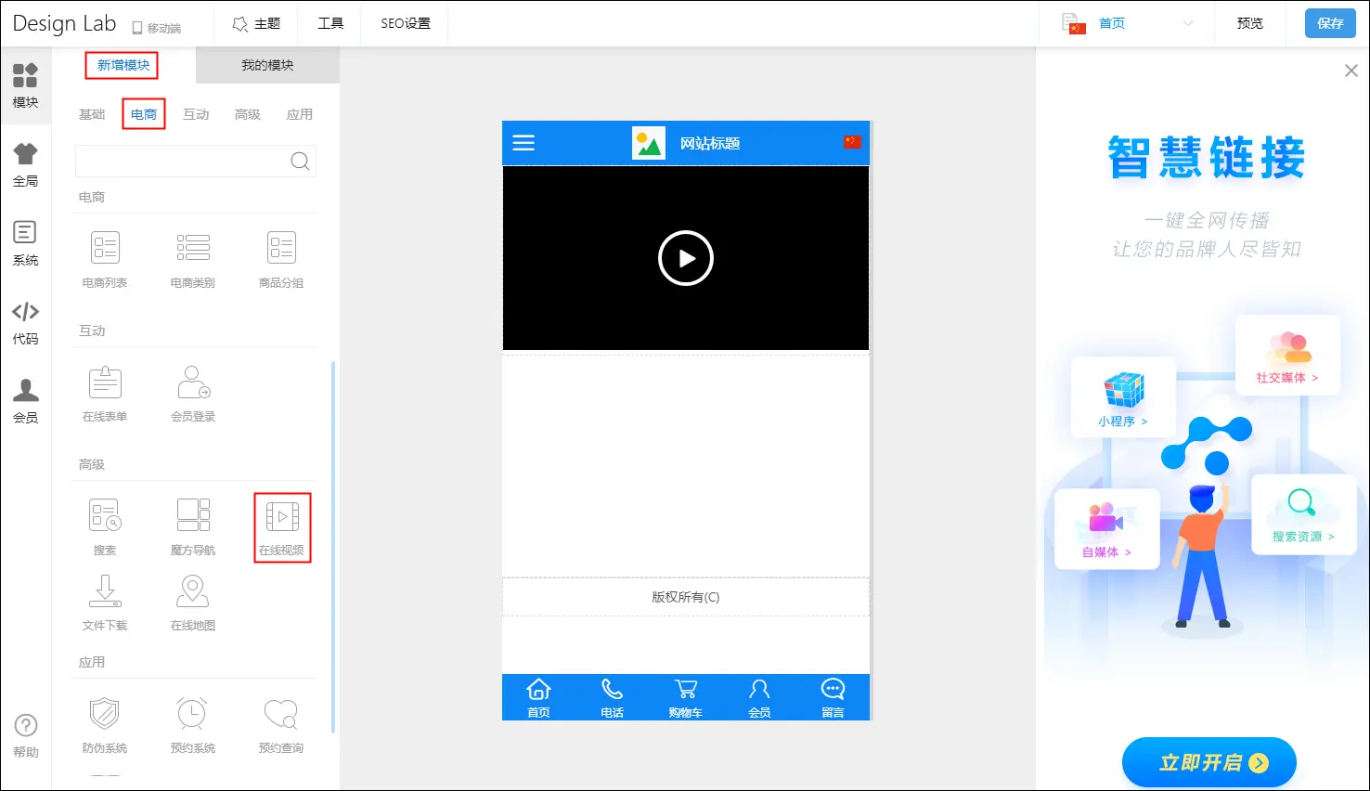The width and height of the screenshot is (1370, 791).
Task: Toggle the 移动端 mobile view switch
Action: point(156,28)
